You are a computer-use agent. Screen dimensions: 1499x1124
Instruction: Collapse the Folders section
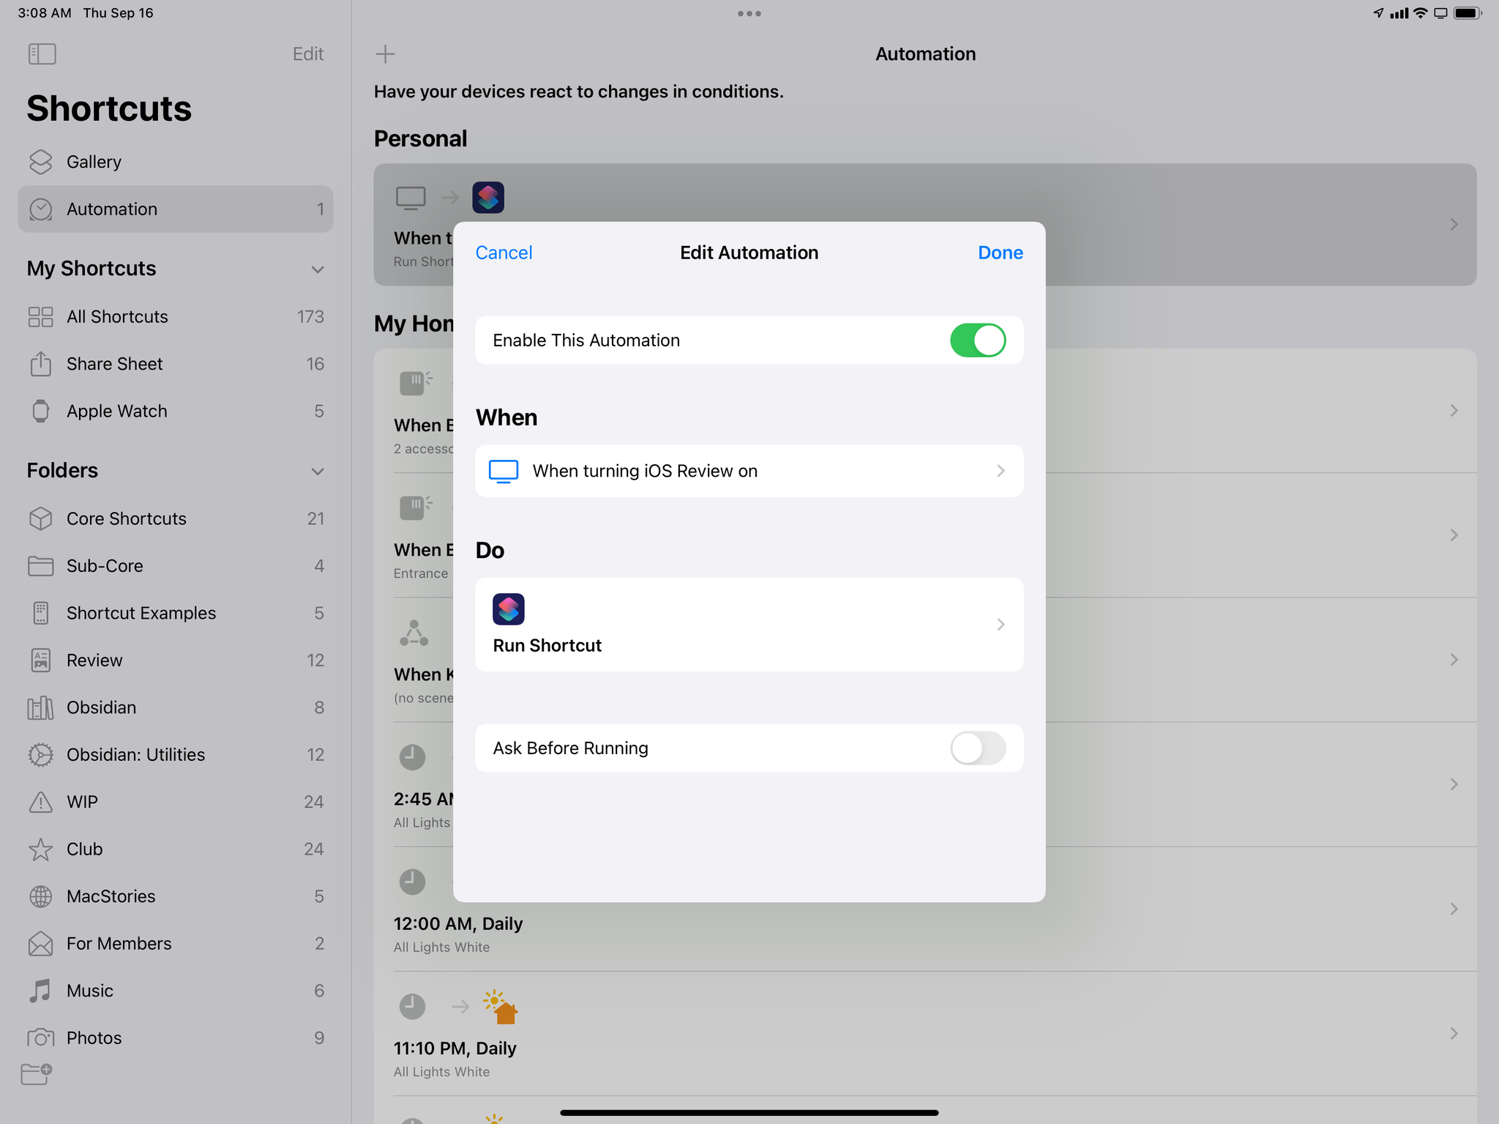pyautogui.click(x=318, y=471)
